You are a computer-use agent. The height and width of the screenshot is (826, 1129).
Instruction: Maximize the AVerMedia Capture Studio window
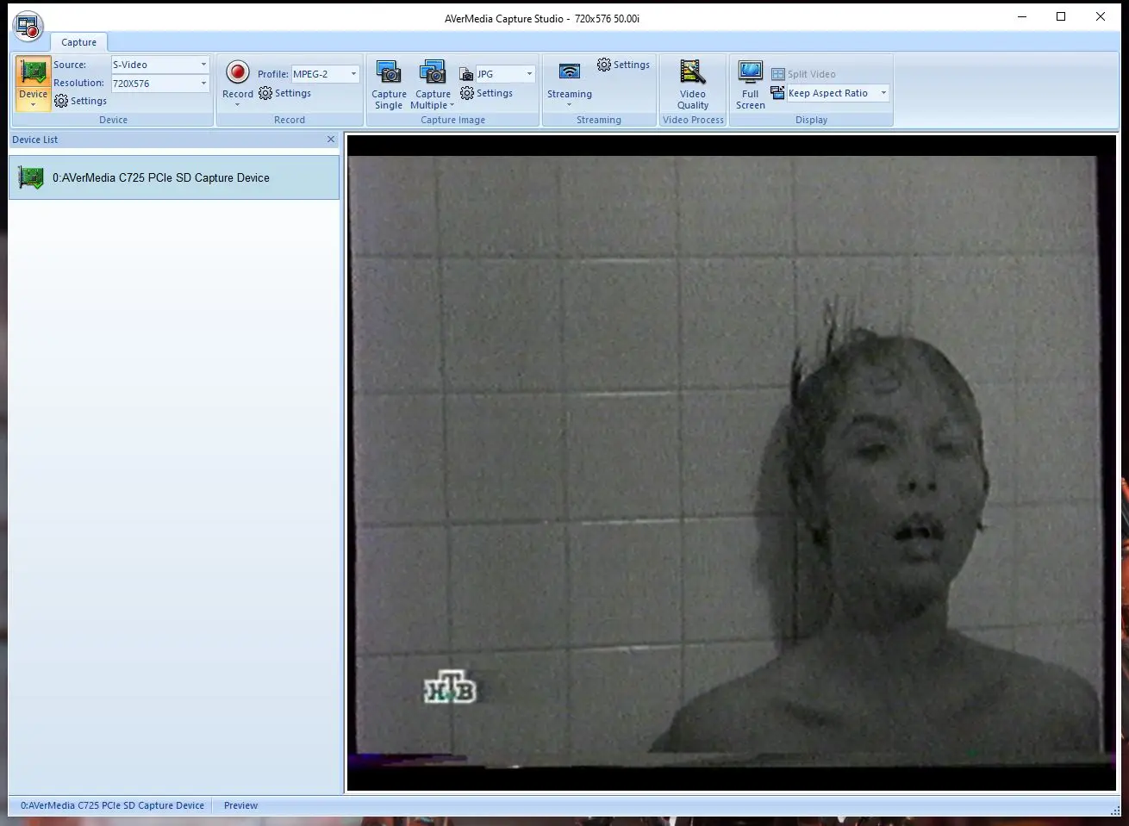click(1061, 17)
